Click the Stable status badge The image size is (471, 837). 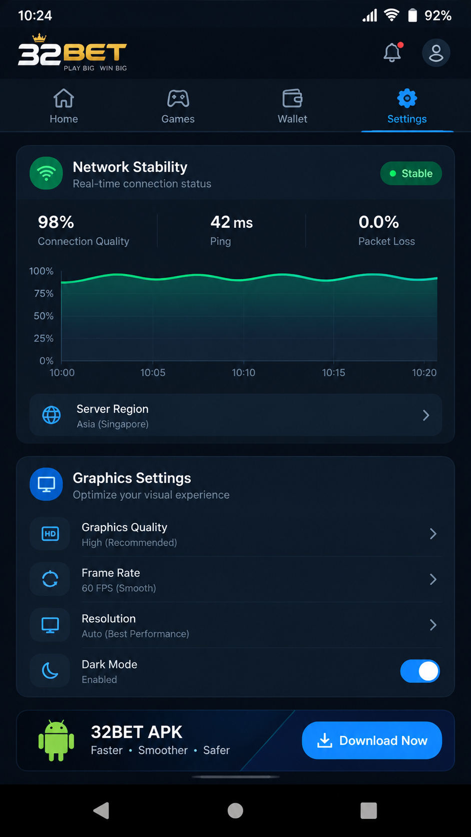(411, 173)
